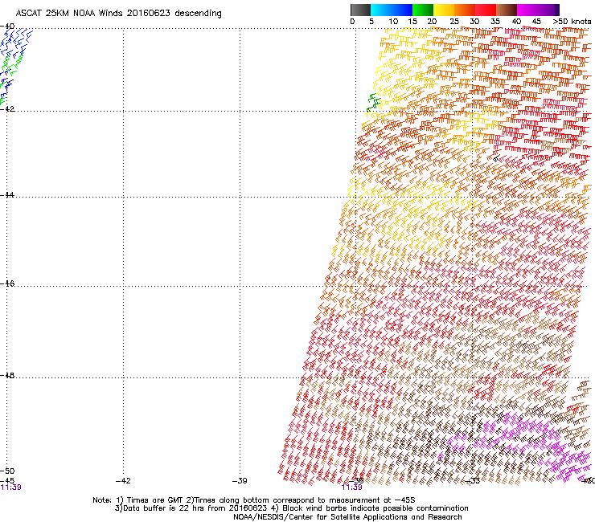Pick the yellow 20-25 knots legend swatch
595x522 pixels.
click(x=444, y=10)
